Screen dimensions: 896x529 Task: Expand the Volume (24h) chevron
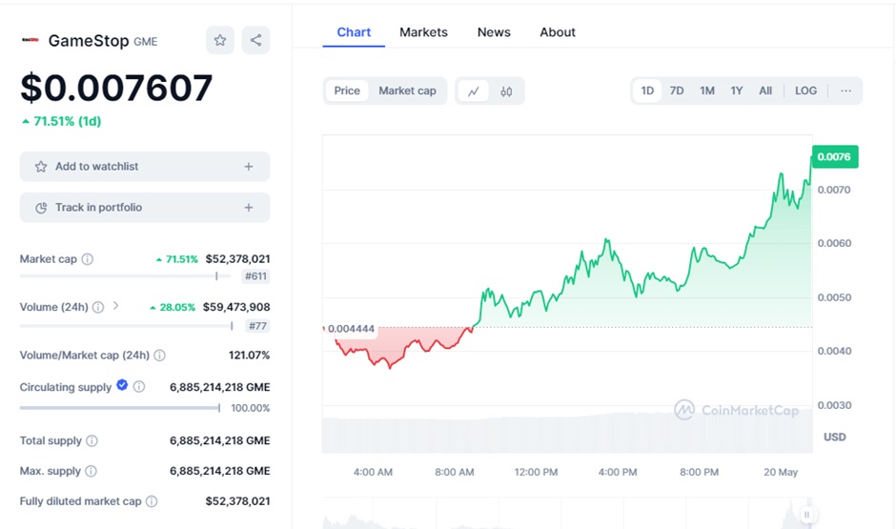[116, 307]
